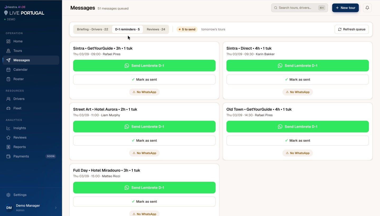Click the Insights chart icon
The width and height of the screenshot is (380, 216).
pos(8,128)
